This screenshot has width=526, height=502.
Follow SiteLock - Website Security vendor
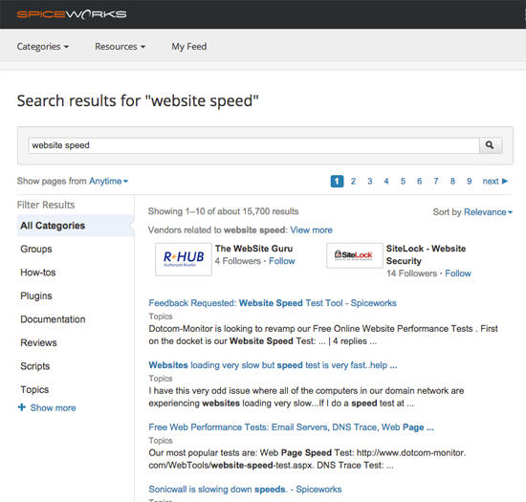[458, 273]
